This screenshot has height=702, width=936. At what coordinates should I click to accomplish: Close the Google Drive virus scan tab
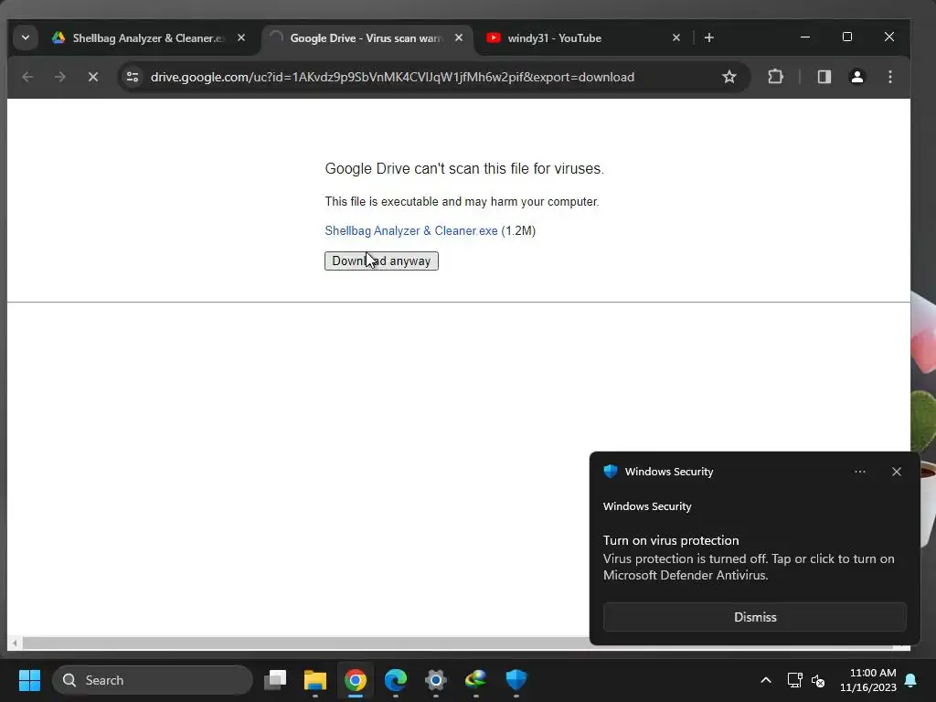click(459, 37)
